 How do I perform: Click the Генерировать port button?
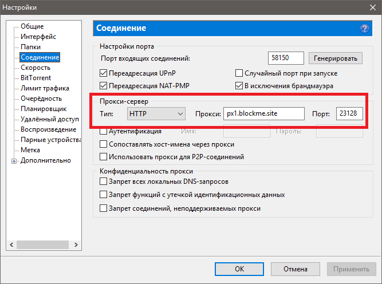tap(336, 58)
